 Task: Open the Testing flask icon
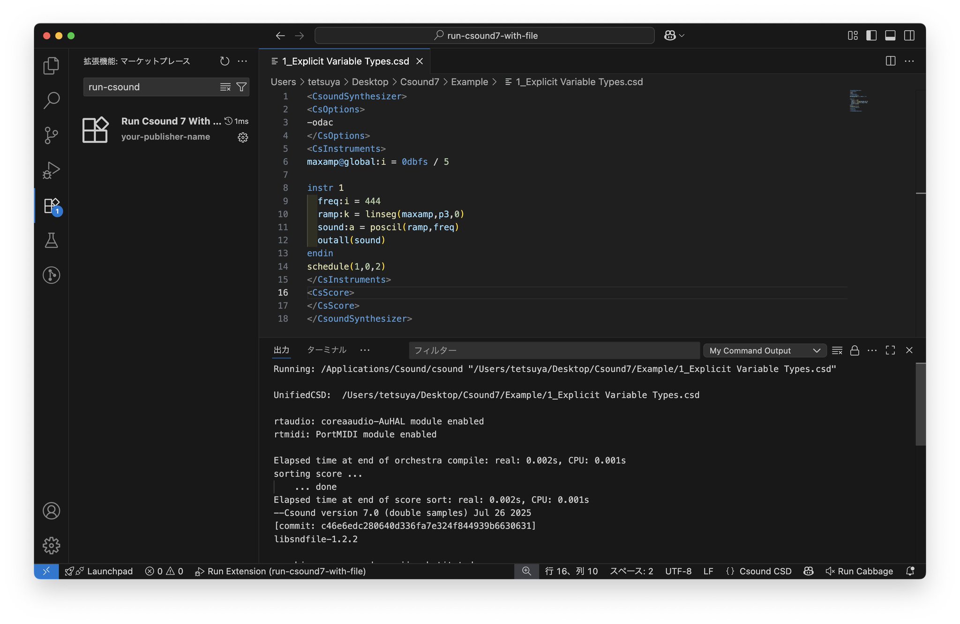click(x=51, y=240)
